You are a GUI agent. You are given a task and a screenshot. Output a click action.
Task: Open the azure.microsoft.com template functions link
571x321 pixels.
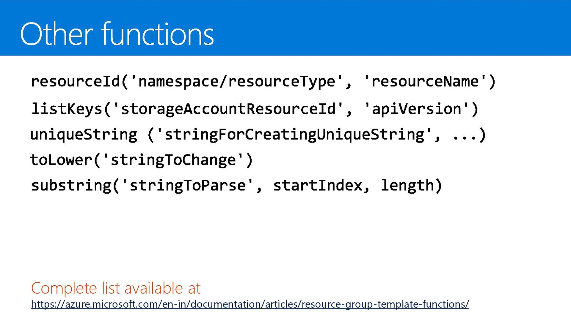[x=250, y=304]
